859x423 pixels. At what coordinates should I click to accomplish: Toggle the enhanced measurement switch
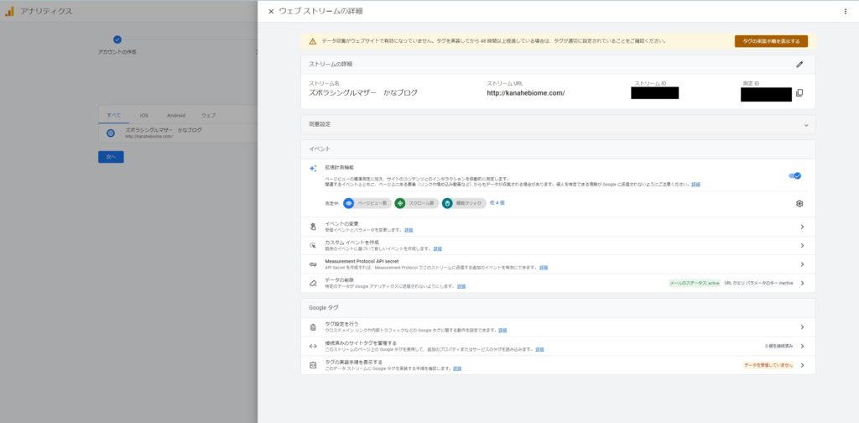pyautogui.click(x=794, y=175)
